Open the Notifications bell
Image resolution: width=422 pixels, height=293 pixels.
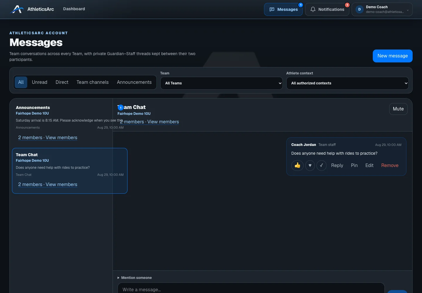(327, 9)
